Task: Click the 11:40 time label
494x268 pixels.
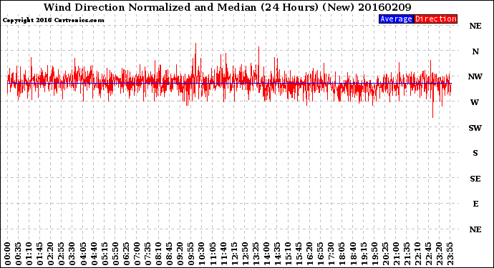Action: click(x=223, y=254)
